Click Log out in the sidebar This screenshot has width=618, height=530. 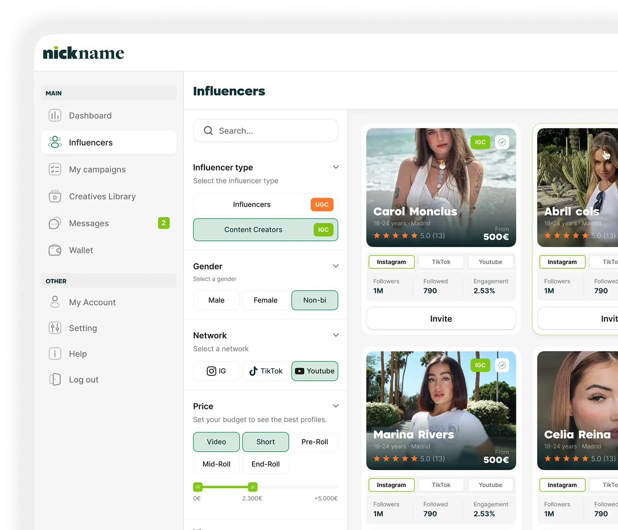(109, 379)
